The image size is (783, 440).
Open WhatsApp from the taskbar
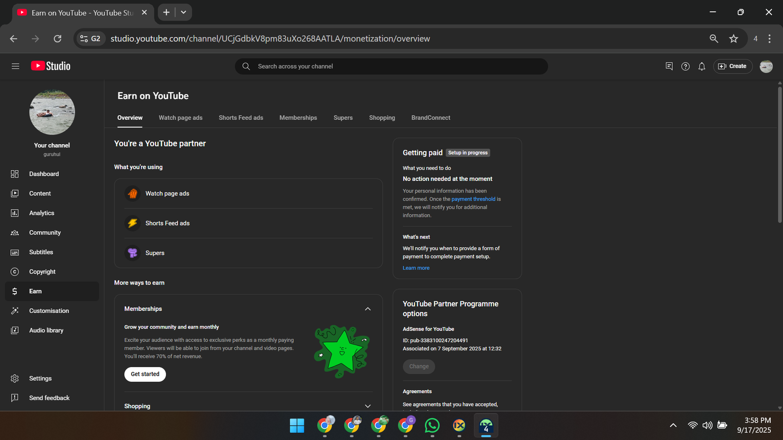(432, 426)
